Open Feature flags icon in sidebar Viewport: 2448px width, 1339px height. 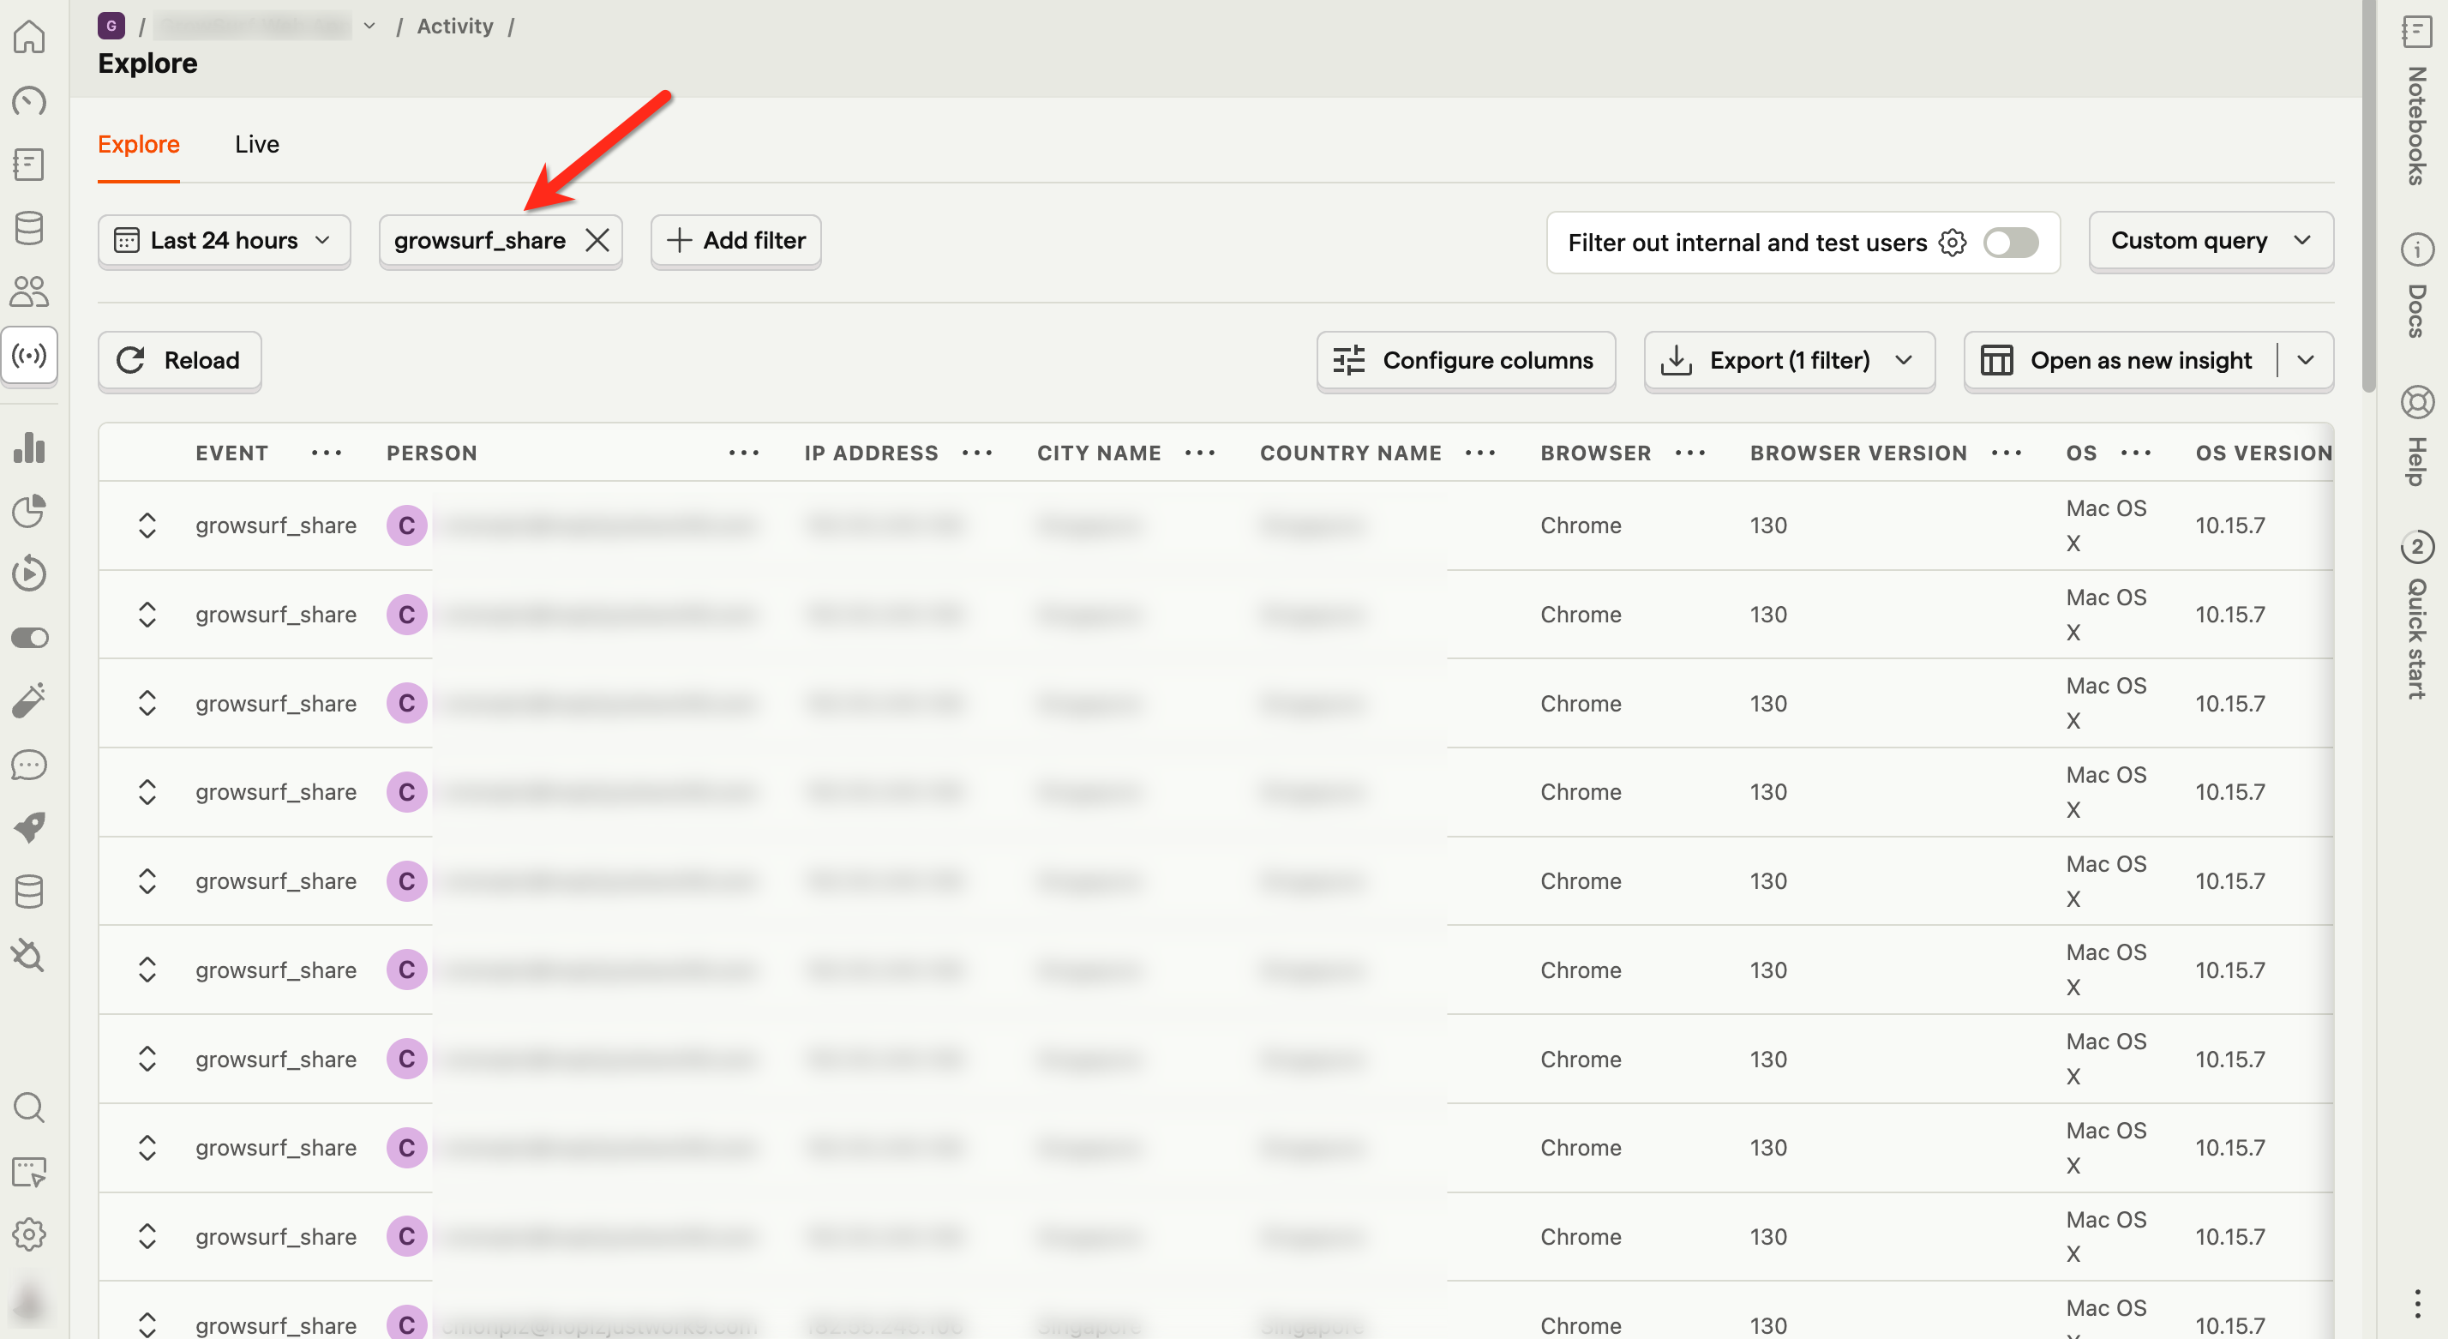click(x=28, y=638)
